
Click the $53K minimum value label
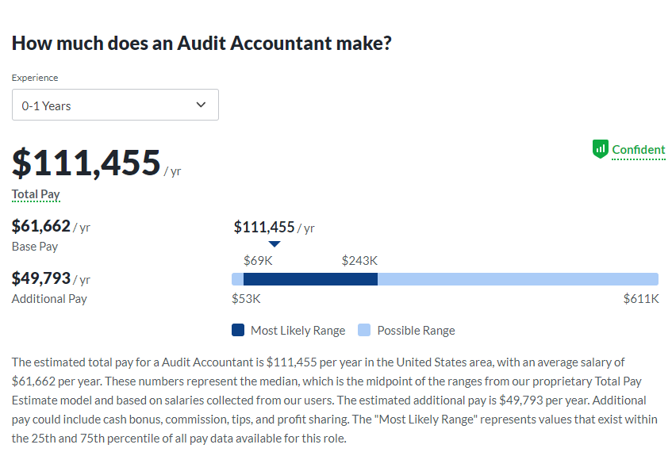246,299
